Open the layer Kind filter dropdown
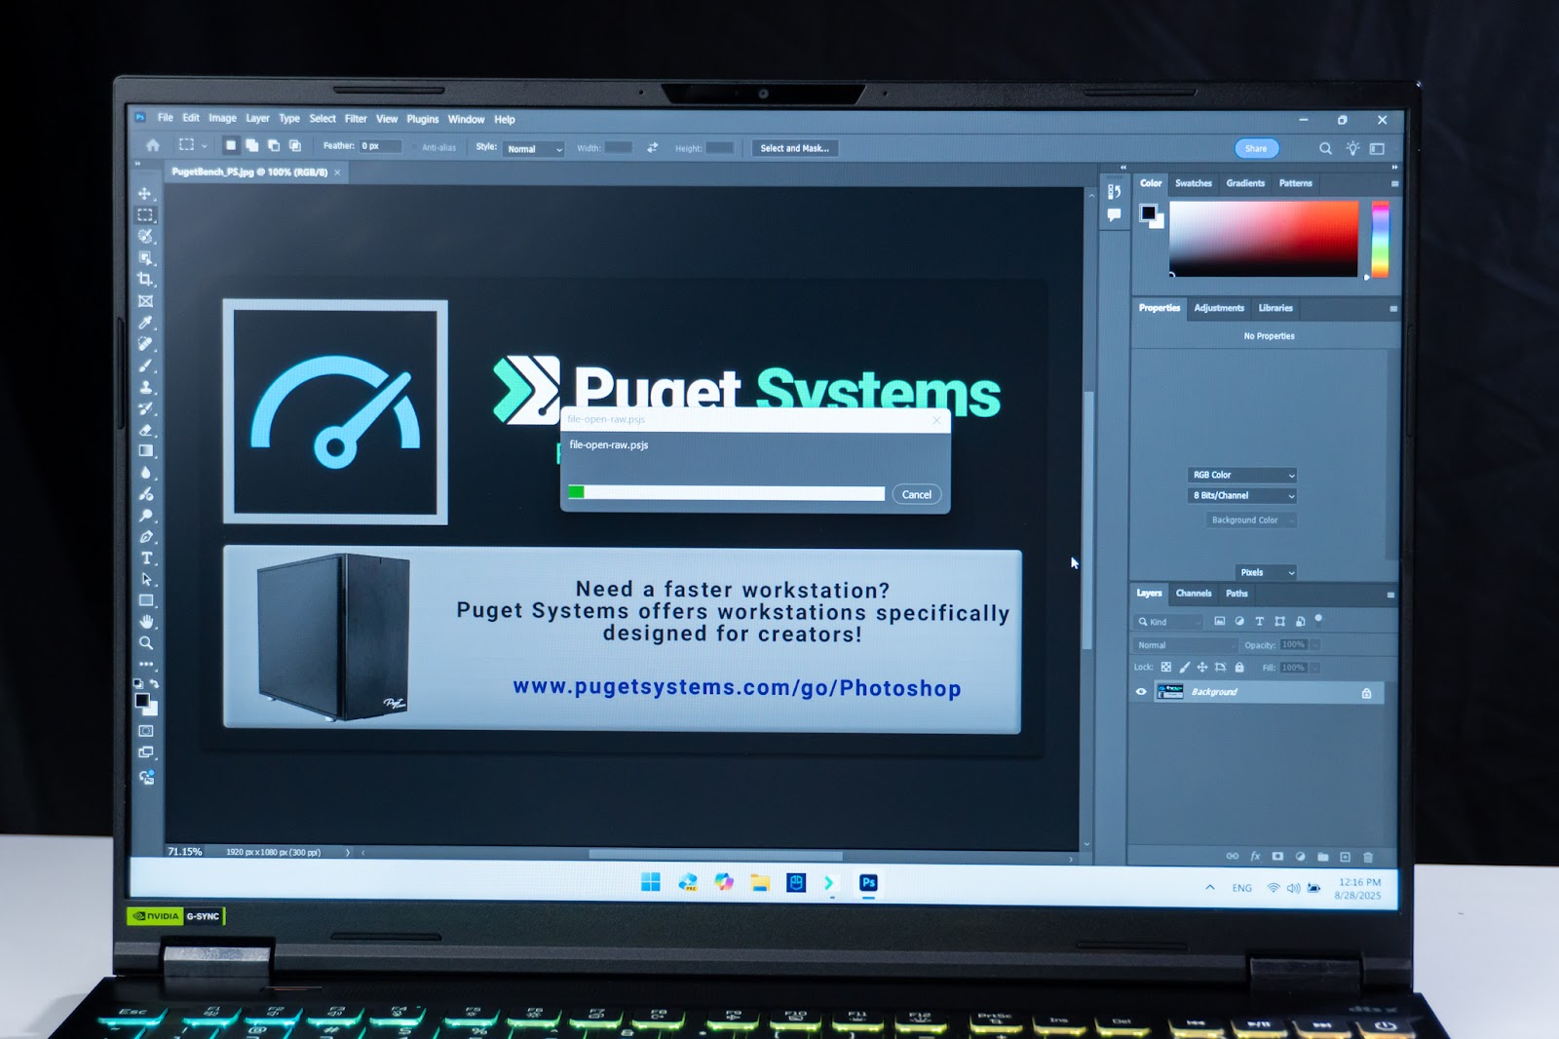 tap(1168, 622)
